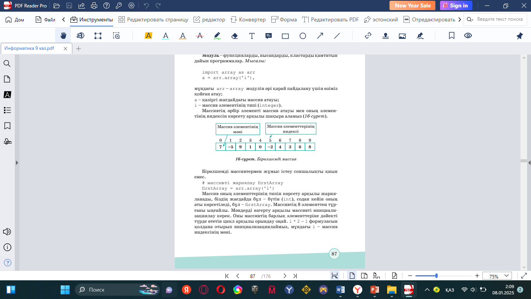The image size is (531, 299).
Task: Draw a circle shape annotation
Action: [303, 36]
